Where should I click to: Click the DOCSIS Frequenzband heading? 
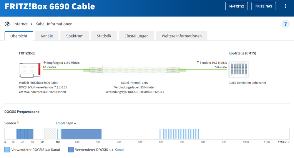(22, 112)
